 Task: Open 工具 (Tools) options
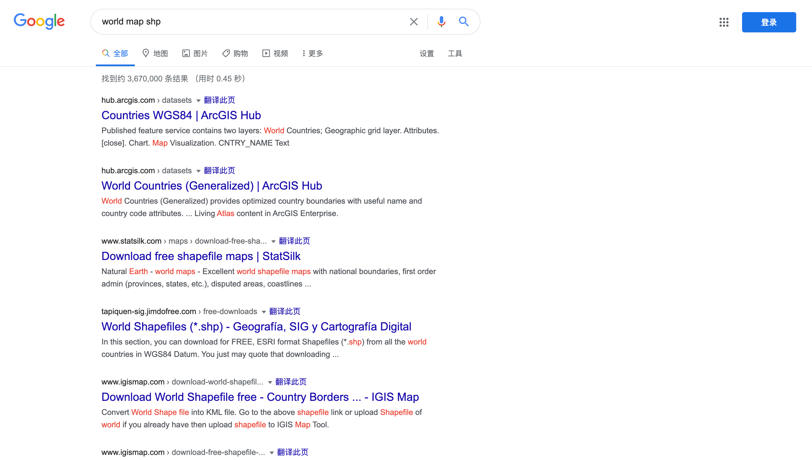(455, 54)
